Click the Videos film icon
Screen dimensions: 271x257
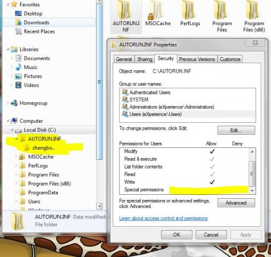coord(18,85)
